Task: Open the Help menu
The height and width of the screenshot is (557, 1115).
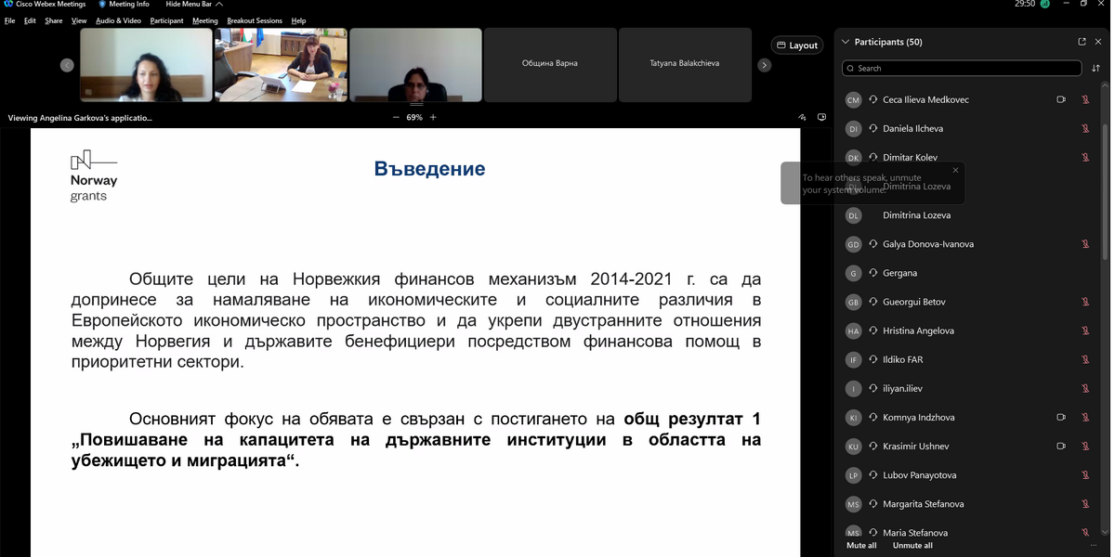Action: pyautogui.click(x=298, y=20)
